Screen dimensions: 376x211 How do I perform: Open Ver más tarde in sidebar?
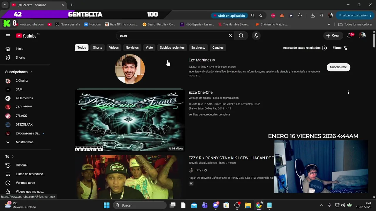click(x=25, y=183)
